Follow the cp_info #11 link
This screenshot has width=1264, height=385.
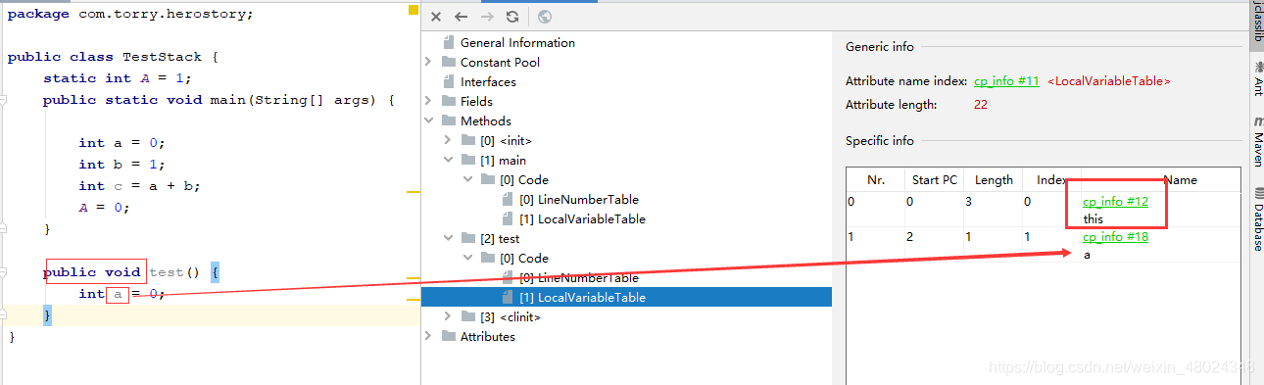click(1006, 81)
